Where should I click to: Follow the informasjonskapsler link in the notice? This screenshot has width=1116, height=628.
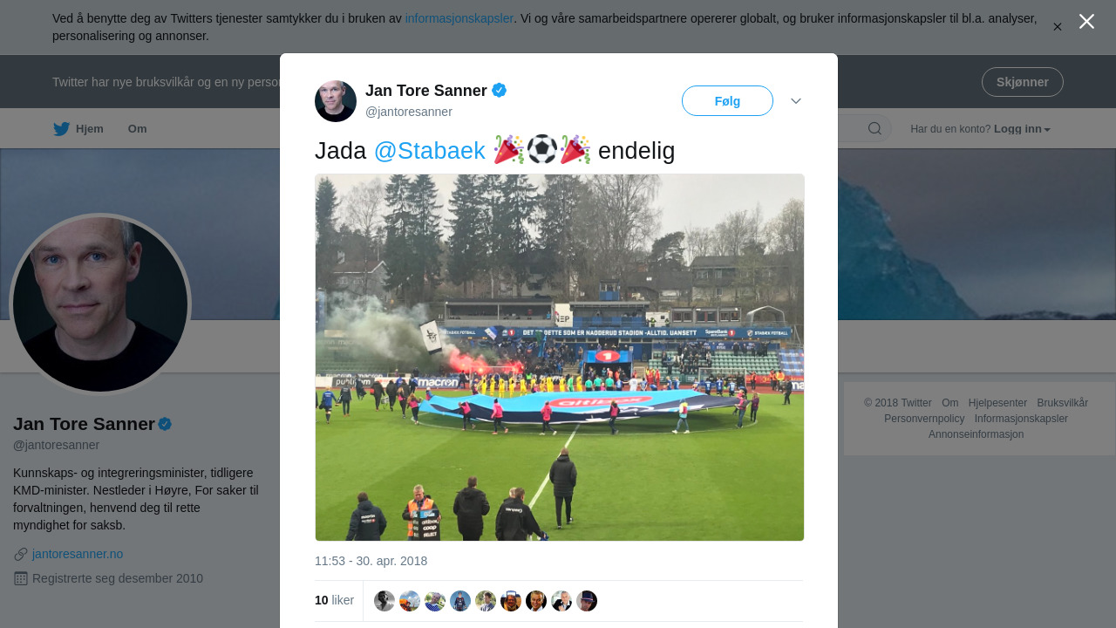pos(459,18)
